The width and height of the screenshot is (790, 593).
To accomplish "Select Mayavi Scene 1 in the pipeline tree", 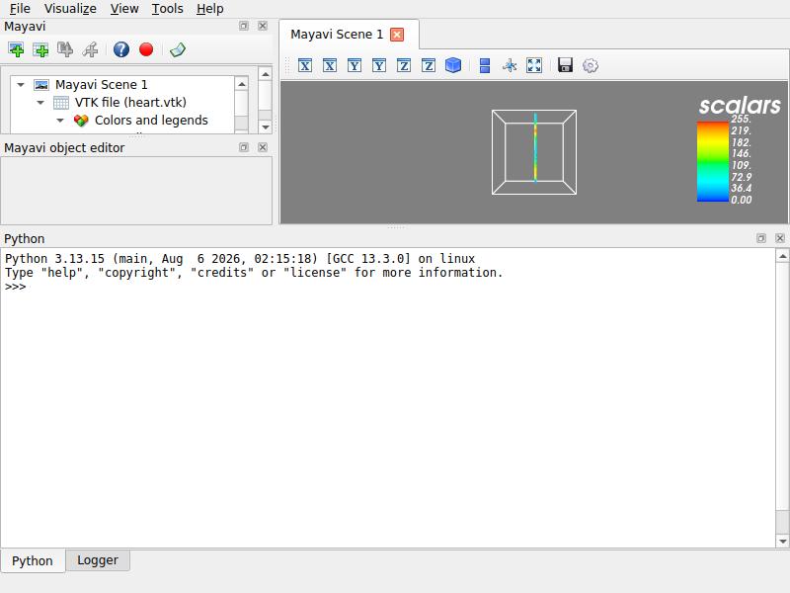I will tap(102, 84).
